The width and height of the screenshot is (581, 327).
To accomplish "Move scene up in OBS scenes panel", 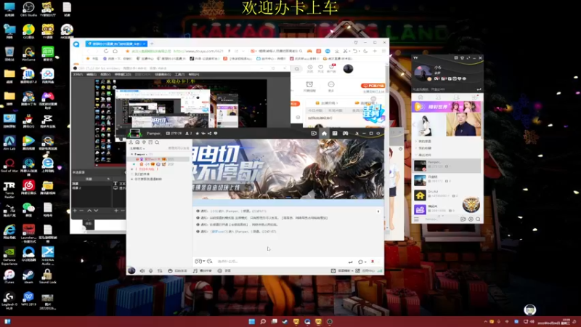I will [89, 211].
